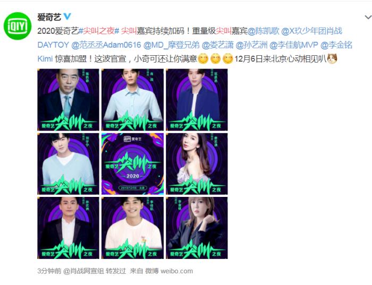372x285 pixels.
Task: View the poster of man in suit and tie
Action: click(69, 100)
